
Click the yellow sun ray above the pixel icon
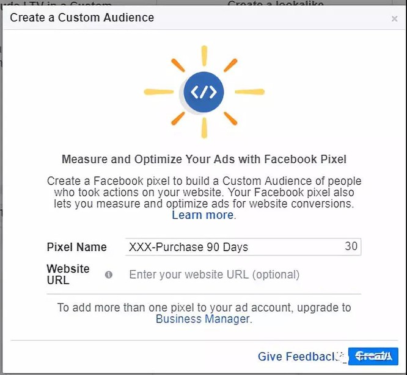[204, 52]
